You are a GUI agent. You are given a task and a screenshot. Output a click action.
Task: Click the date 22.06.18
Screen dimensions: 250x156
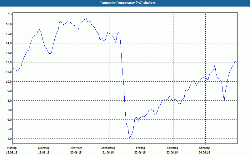(140, 153)
